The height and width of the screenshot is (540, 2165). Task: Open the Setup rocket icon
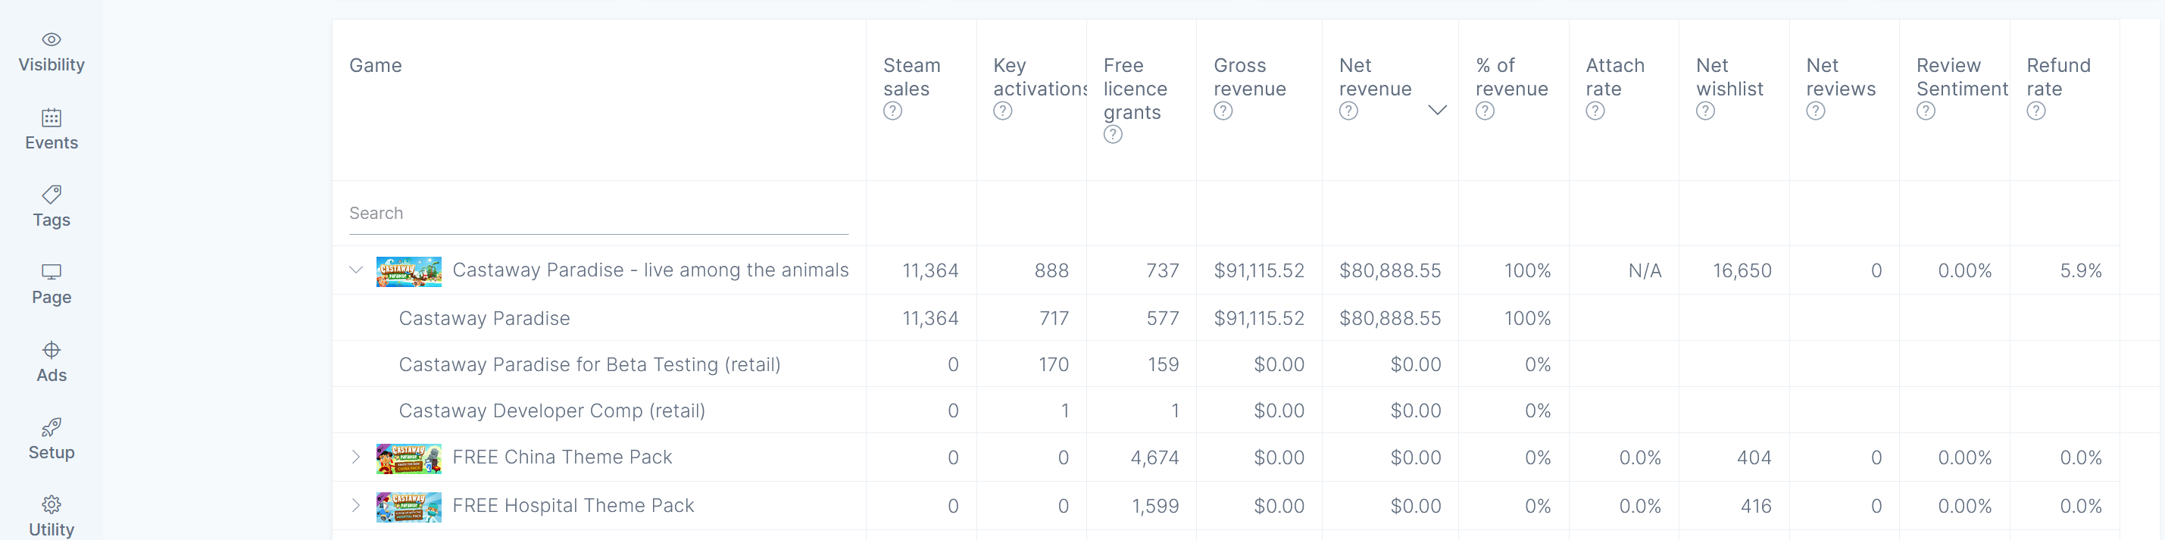(52, 426)
